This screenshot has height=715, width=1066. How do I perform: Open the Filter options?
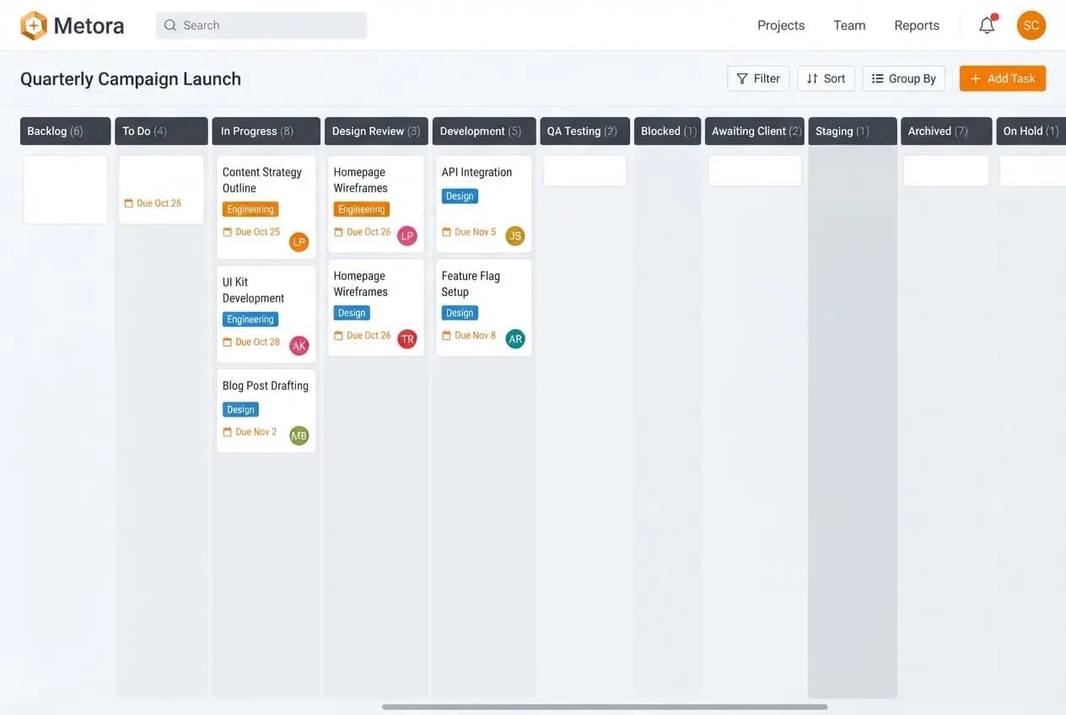tap(758, 78)
